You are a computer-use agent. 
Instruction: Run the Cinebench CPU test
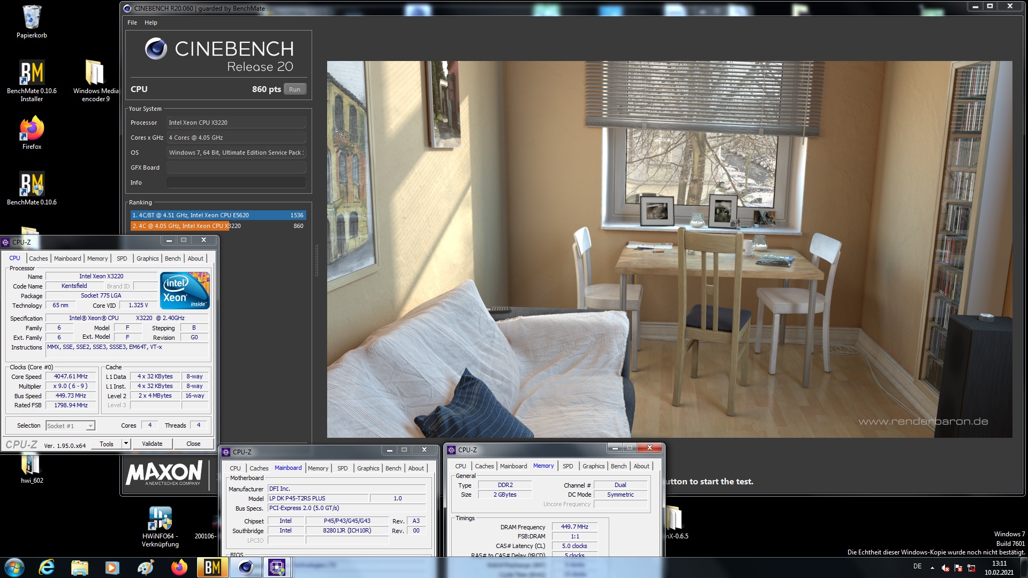pyautogui.click(x=294, y=89)
